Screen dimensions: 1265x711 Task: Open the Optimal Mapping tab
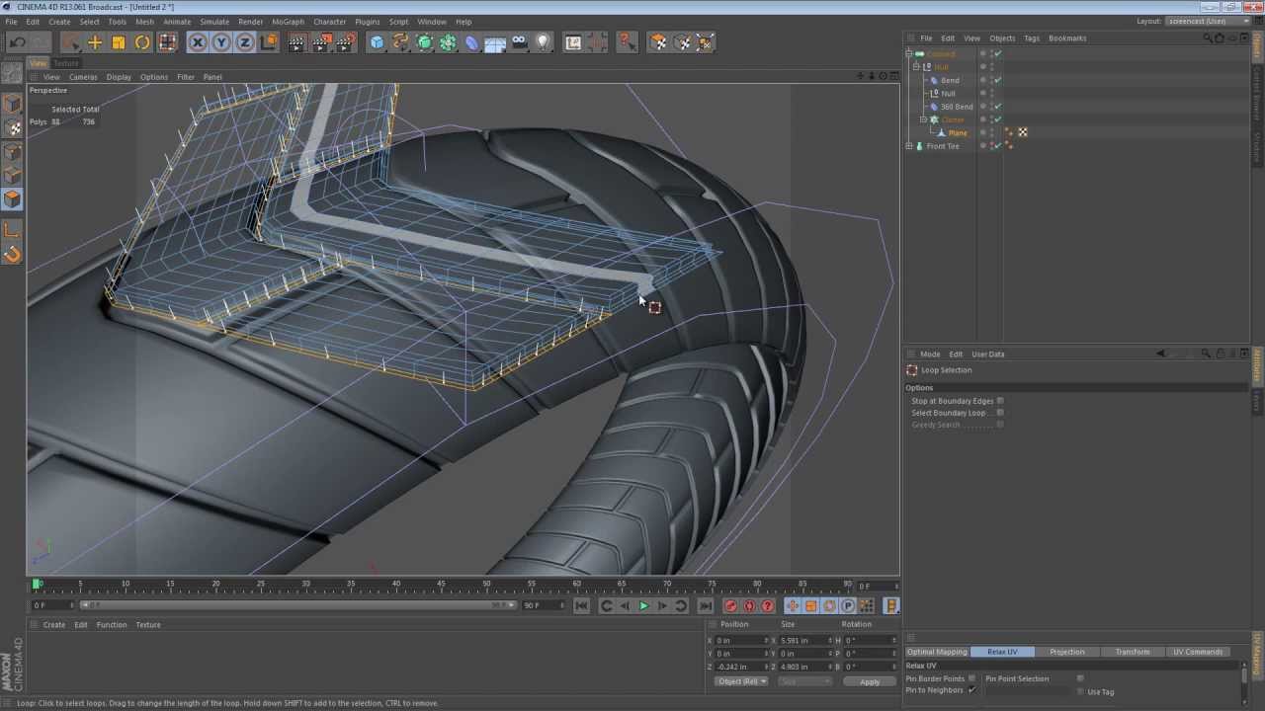point(937,652)
